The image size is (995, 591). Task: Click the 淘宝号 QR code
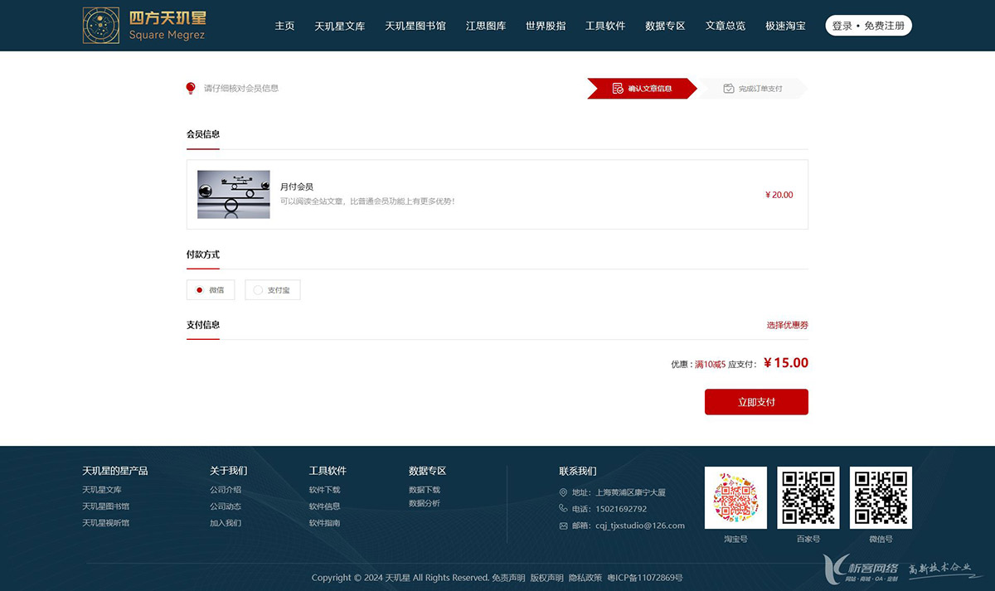pos(735,497)
